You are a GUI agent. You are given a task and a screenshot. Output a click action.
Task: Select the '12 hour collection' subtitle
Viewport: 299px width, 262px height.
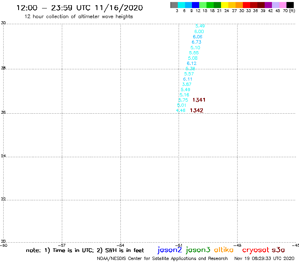[x=78, y=17]
